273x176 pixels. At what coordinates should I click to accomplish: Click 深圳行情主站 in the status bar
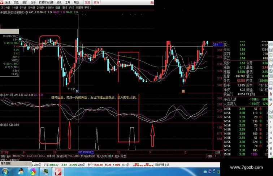click(x=162, y=165)
